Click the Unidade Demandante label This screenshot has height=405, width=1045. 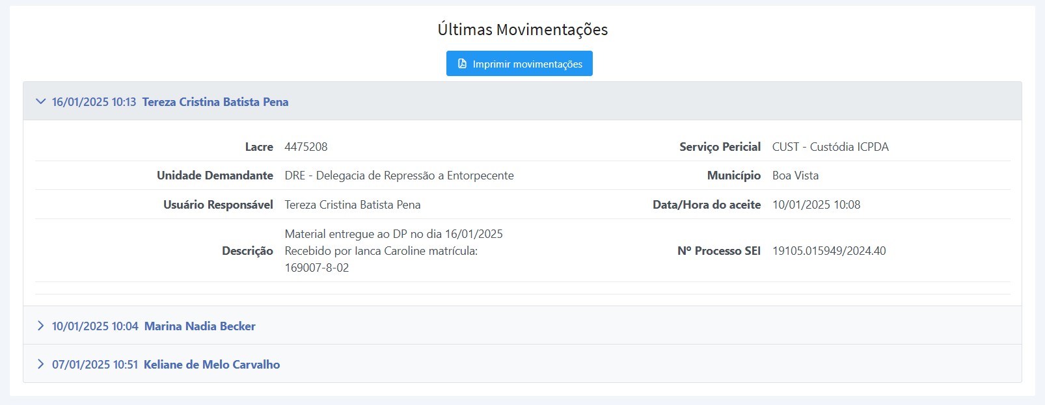[215, 176]
